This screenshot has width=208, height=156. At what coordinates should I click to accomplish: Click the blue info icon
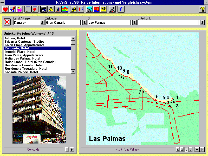tap(121, 10)
